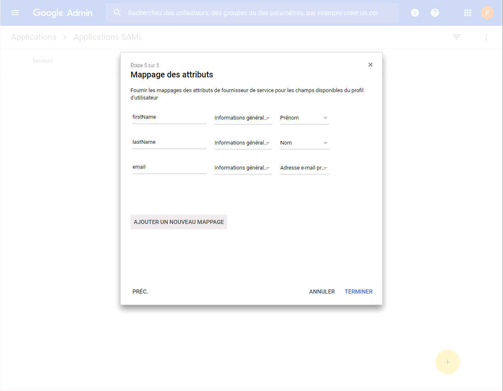The width and height of the screenshot is (503, 391).
Task: Click the Étape 5 sur 5 label
Action: [145, 66]
